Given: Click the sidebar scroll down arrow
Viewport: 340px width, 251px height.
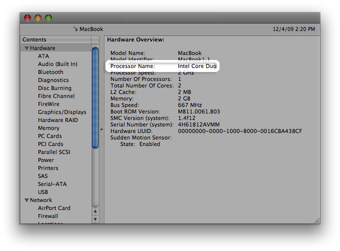Looking at the screenshot, I should click(95, 219).
